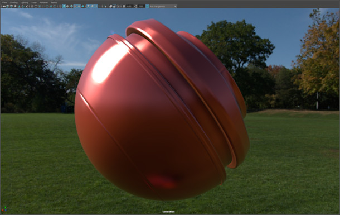Click the 2D Pan/Zoom icon

coord(23,6)
